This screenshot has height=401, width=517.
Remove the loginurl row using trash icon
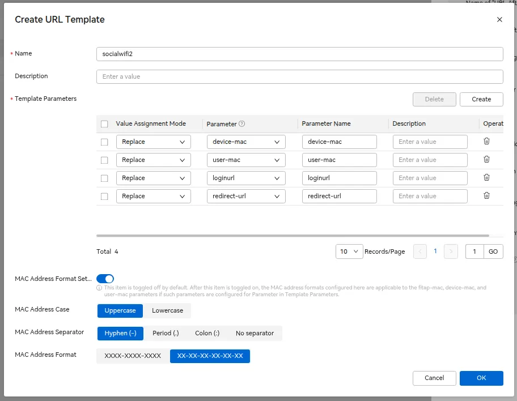486,178
